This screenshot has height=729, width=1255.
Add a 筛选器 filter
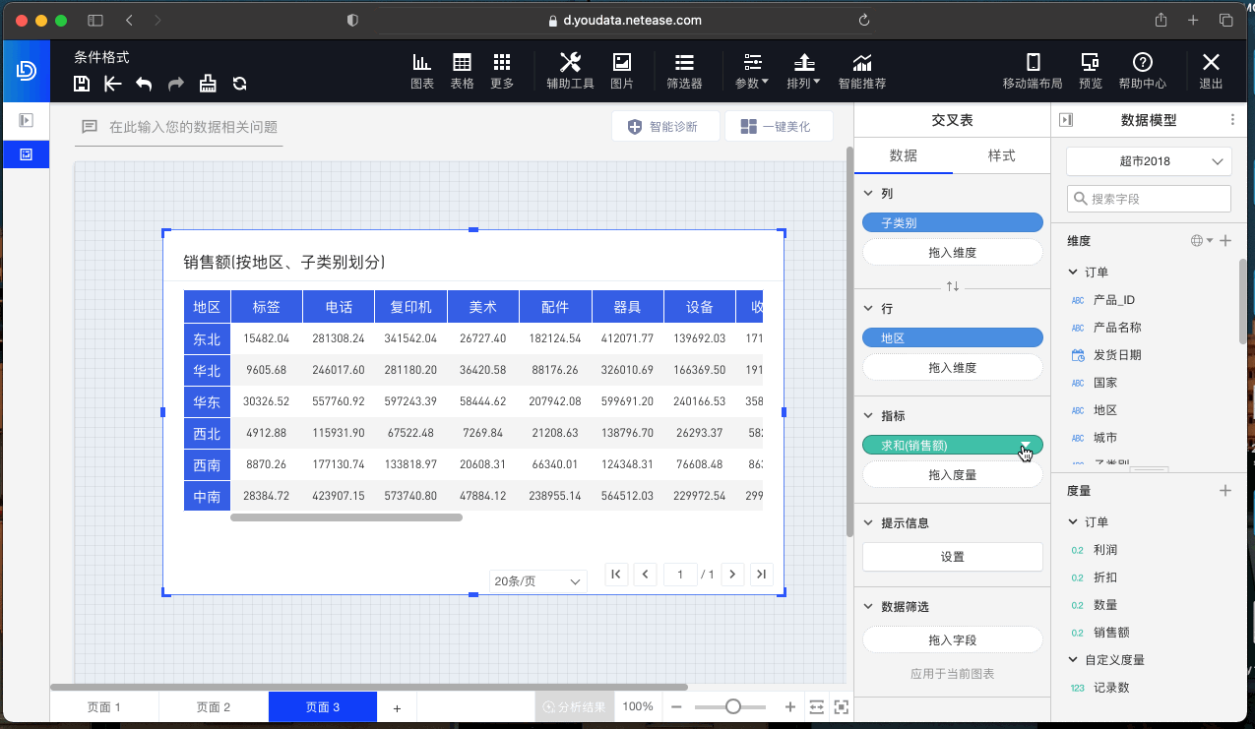[x=684, y=71]
